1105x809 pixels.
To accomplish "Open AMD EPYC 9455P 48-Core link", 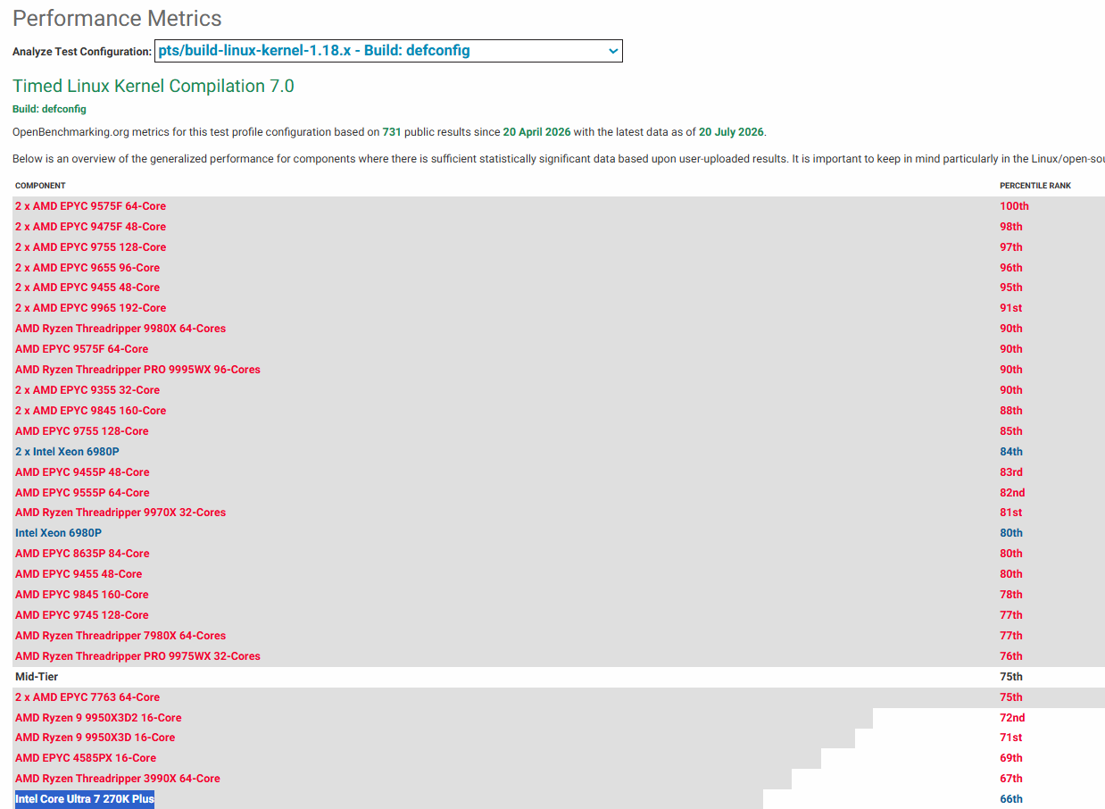I will 82,472.
